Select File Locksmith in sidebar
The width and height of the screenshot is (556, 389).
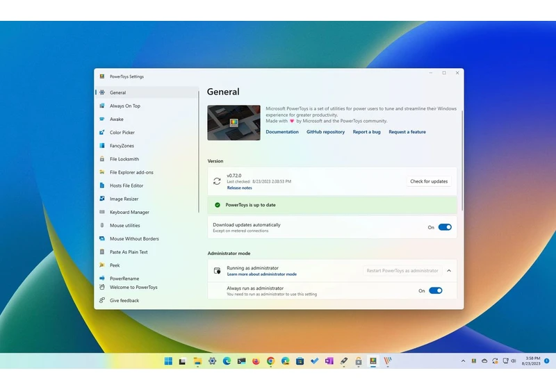click(147, 158)
